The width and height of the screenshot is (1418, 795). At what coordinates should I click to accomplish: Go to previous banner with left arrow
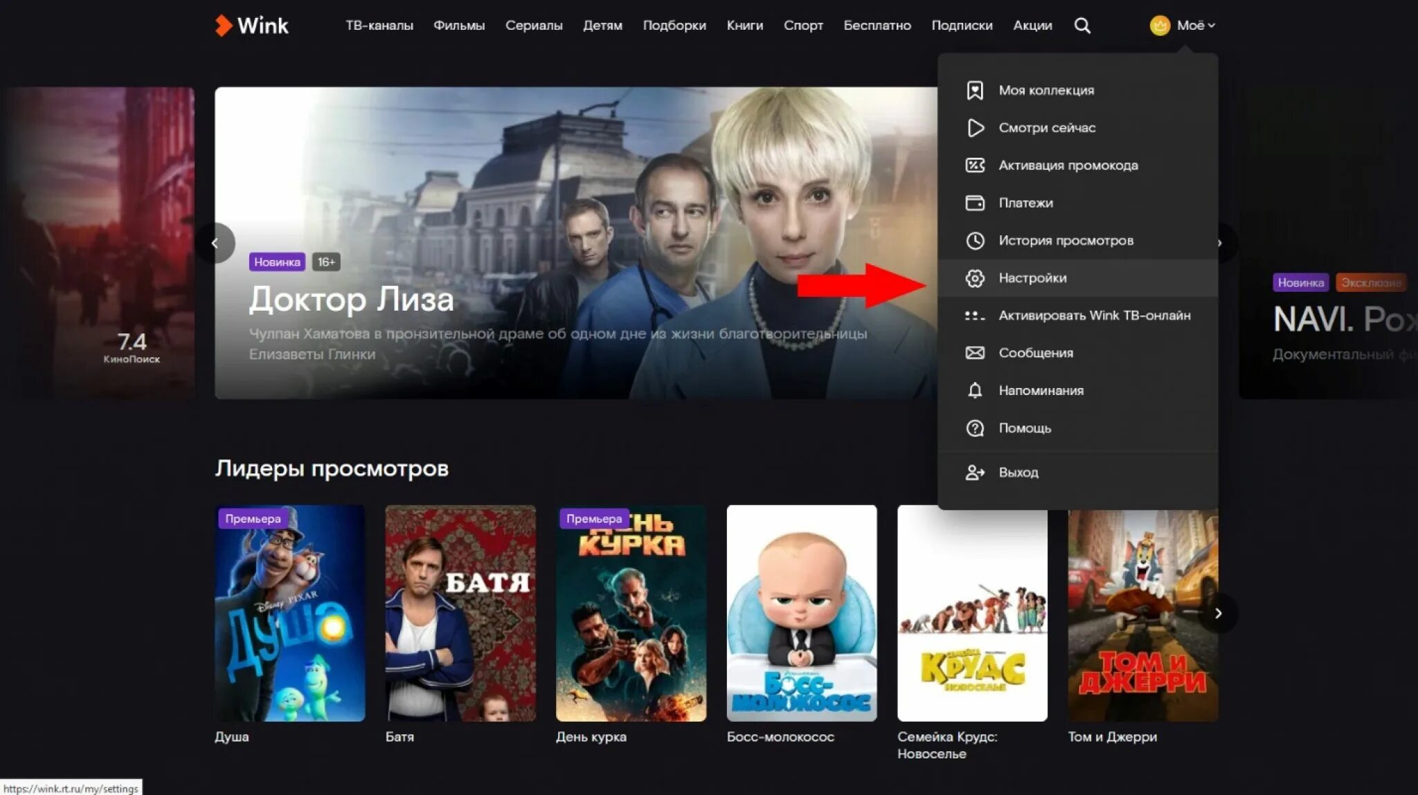(x=215, y=243)
